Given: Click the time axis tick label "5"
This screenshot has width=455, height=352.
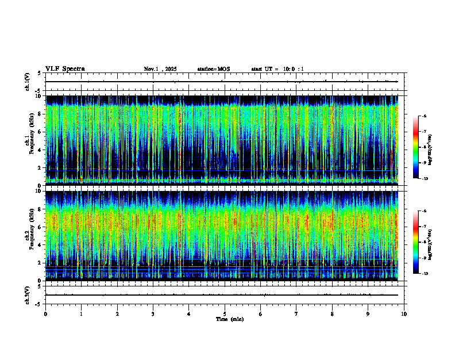Looking at the screenshot, I should tap(225, 314).
